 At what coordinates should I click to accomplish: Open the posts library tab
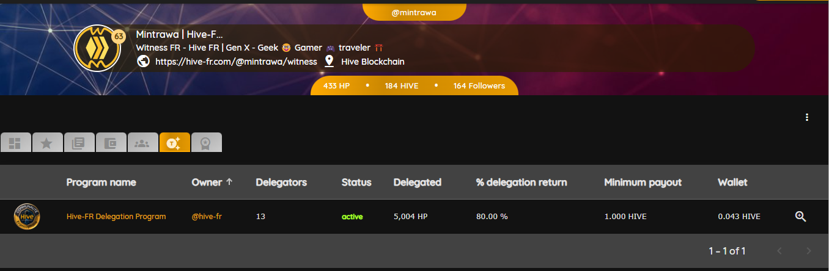[78, 143]
